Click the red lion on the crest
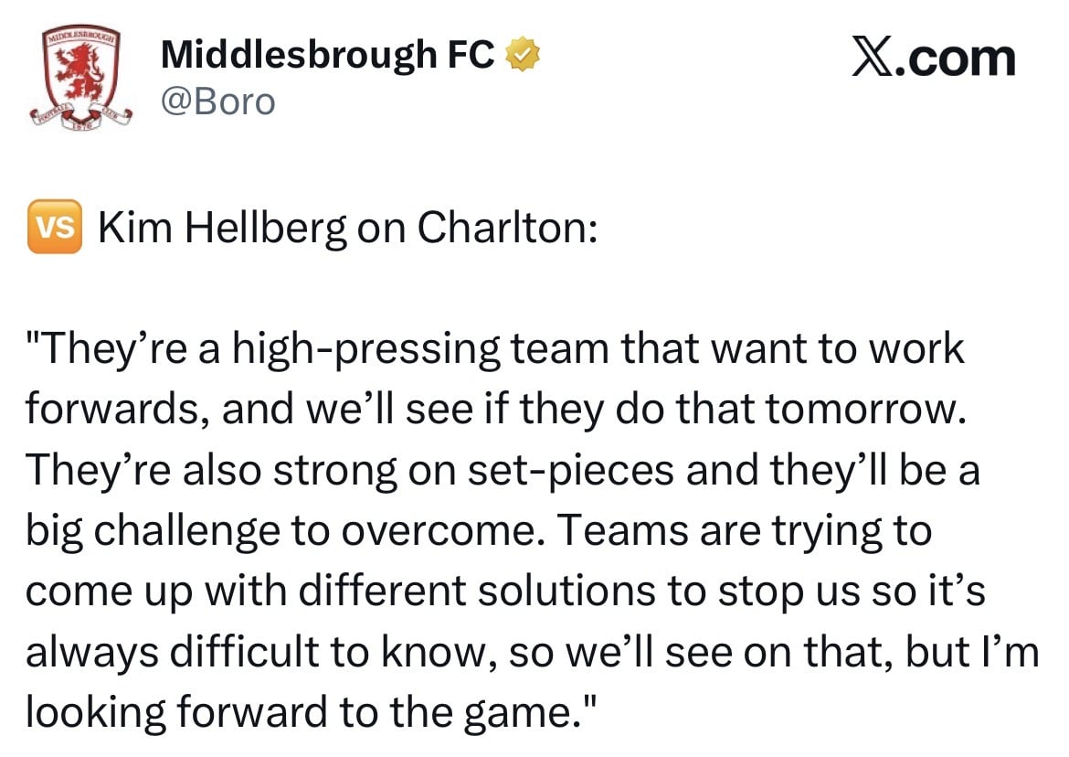This screenshot has width=1069, height=757. click(x=80, y=70)
